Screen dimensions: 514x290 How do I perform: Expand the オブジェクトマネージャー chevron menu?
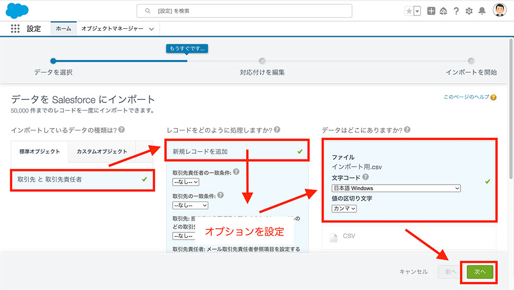[152, 29]
